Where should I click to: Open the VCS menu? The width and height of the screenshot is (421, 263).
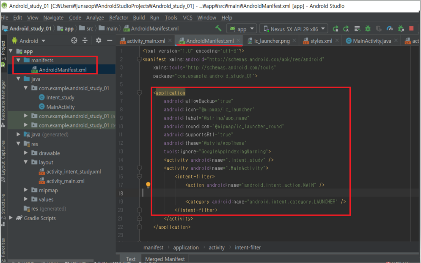(187, 18)
